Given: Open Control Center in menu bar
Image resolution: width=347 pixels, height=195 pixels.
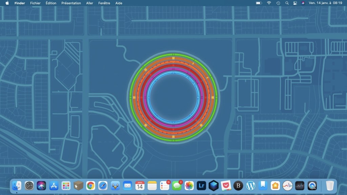Looking at the screenshot, I should coord(295,3).
